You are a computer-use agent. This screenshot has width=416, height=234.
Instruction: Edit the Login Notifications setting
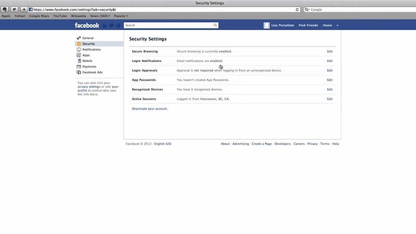(330, 61)
